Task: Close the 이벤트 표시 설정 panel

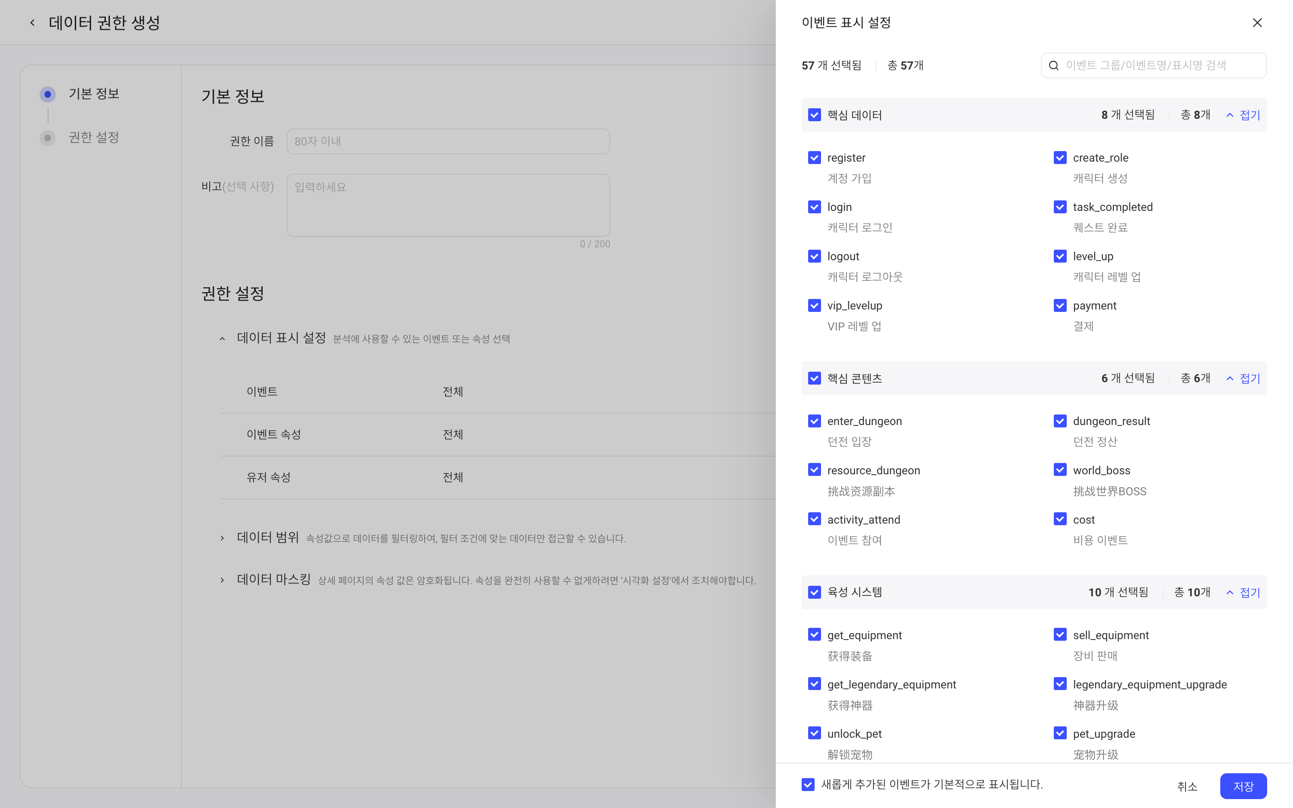Action: [x=1257, y=23]
